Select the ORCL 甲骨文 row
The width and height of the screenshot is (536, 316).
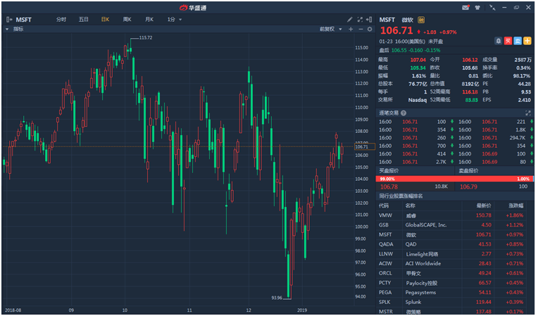click(454, 273)
